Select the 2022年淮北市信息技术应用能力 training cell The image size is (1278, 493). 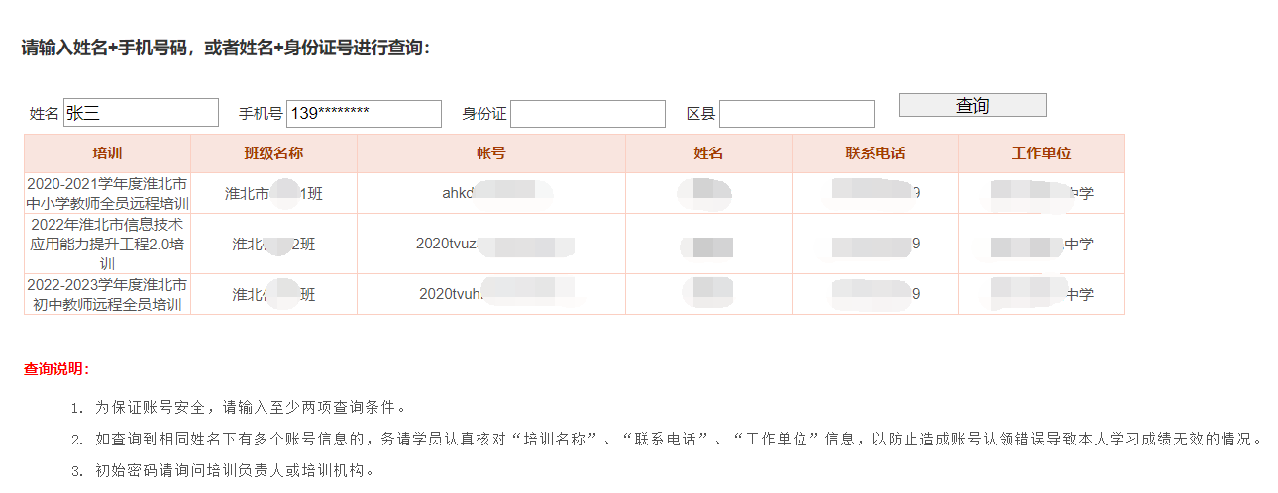tap(107, 244)
